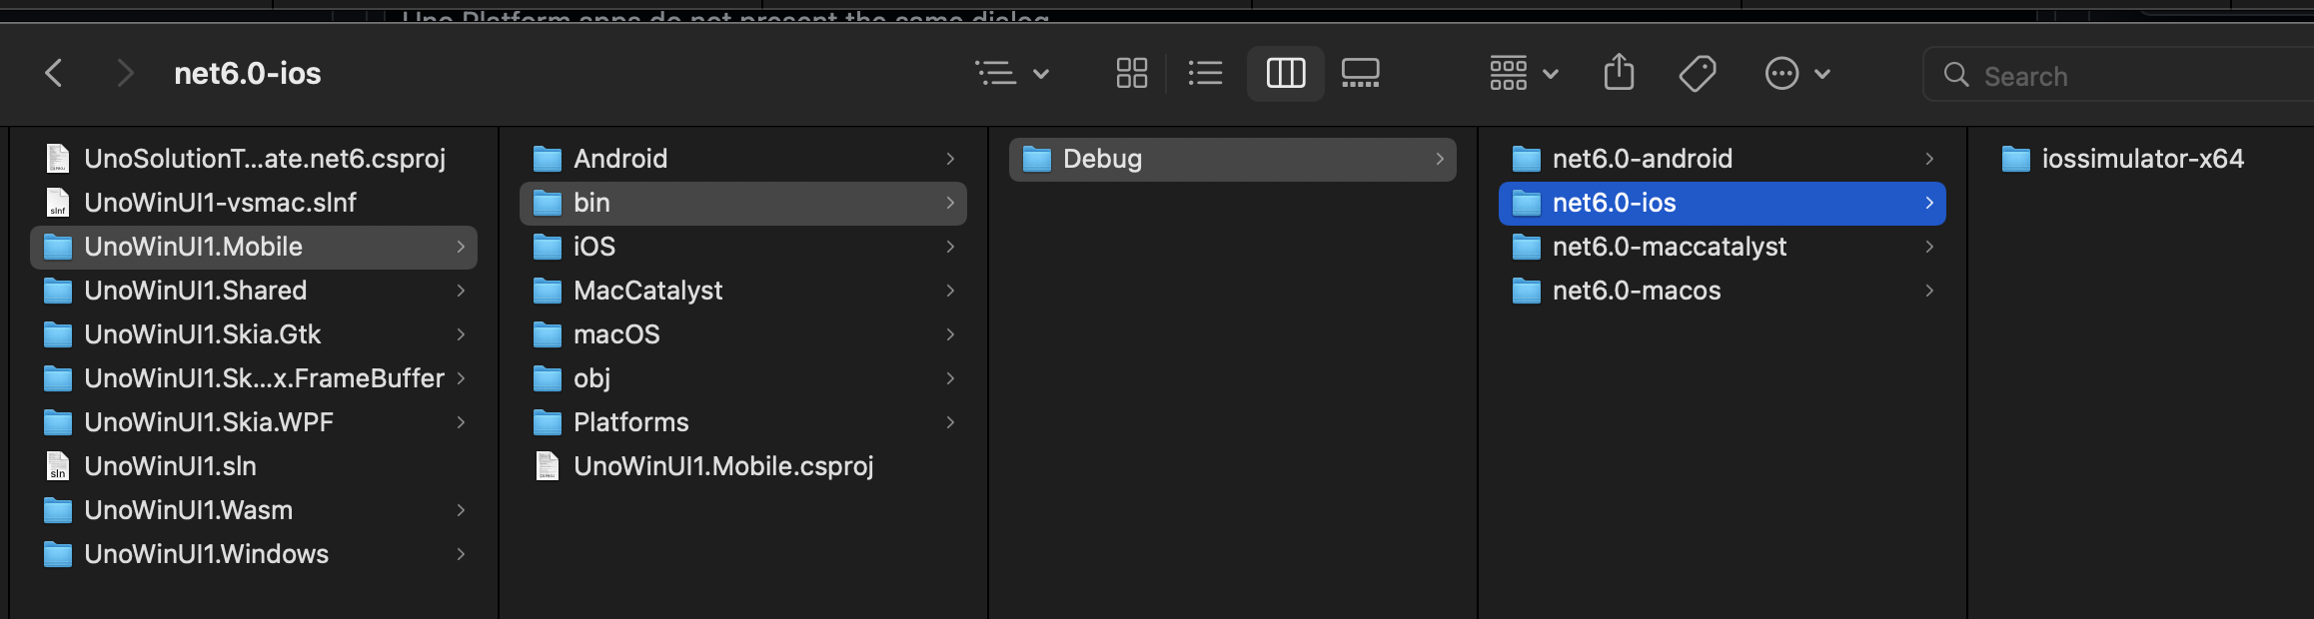Select gallery view mode

tap(1362, 73)
